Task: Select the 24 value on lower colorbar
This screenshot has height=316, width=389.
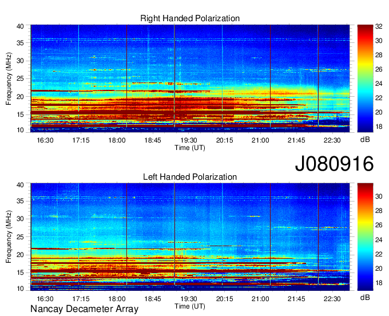Action: point(379,240)
